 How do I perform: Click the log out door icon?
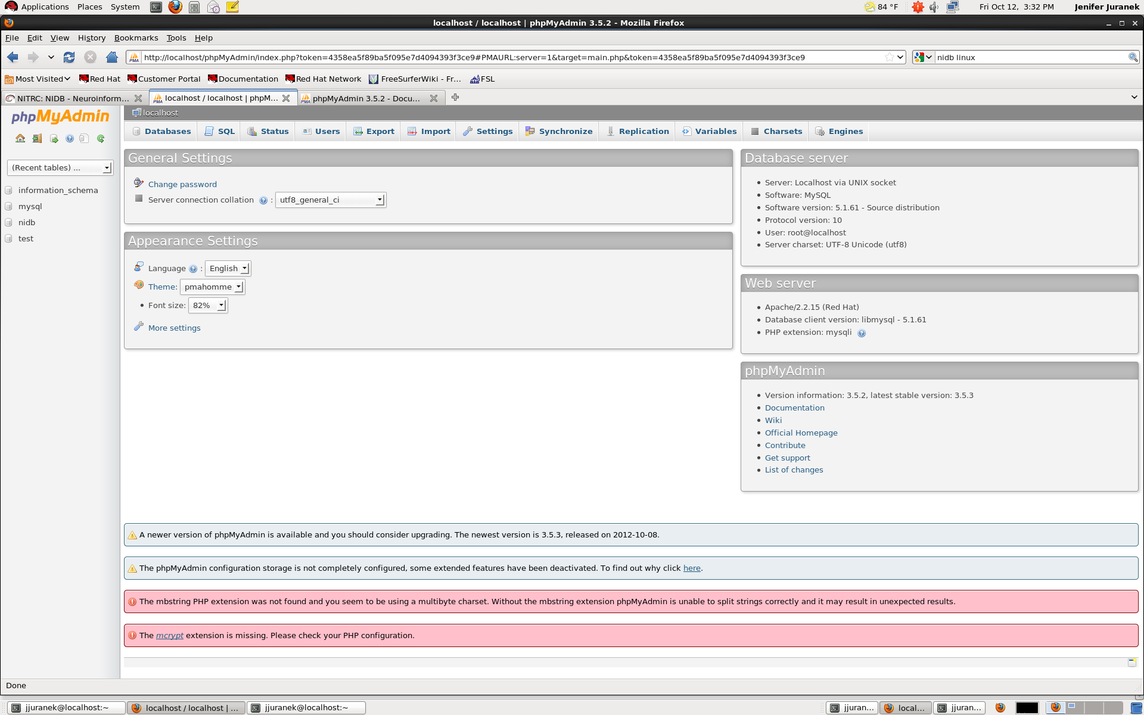click(37, 139)
